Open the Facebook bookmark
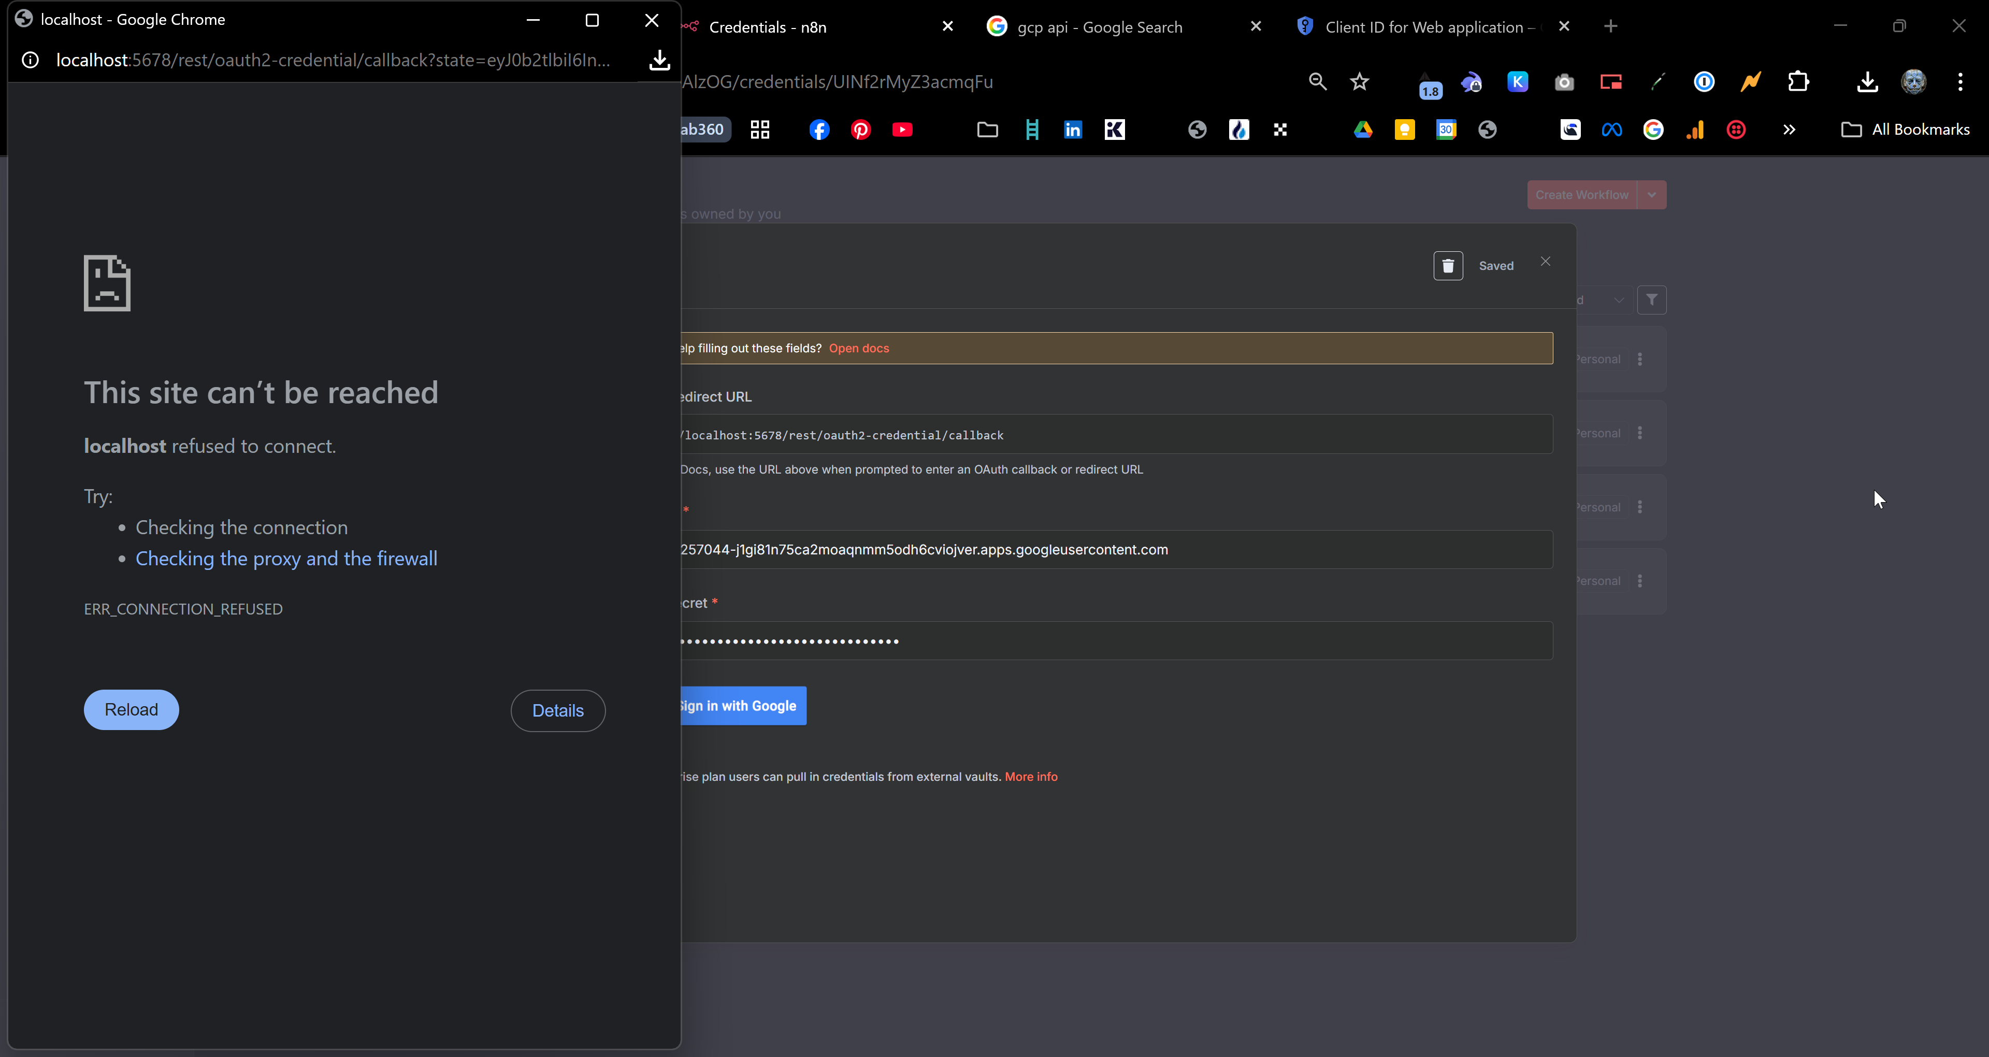The width and height of the screenshot is (1989, 1057). 819,130
